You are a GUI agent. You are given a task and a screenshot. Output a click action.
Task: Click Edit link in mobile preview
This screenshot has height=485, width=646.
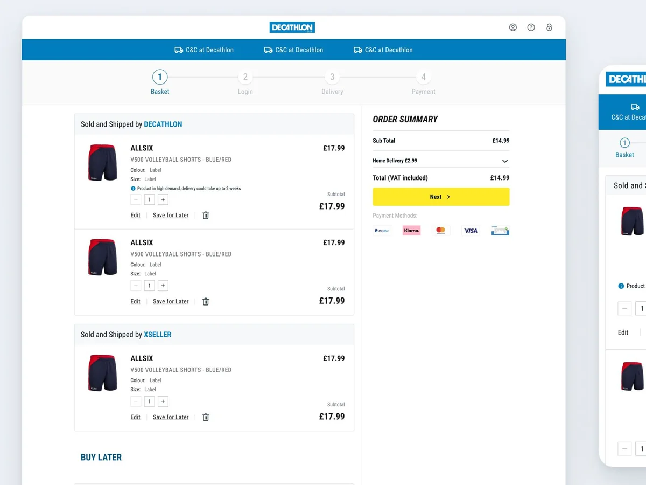click(x=623, y=332)
